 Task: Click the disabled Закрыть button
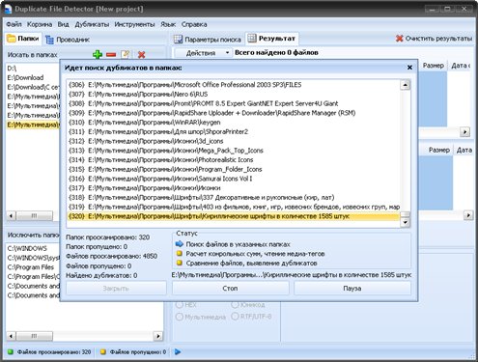coord(116,288)
